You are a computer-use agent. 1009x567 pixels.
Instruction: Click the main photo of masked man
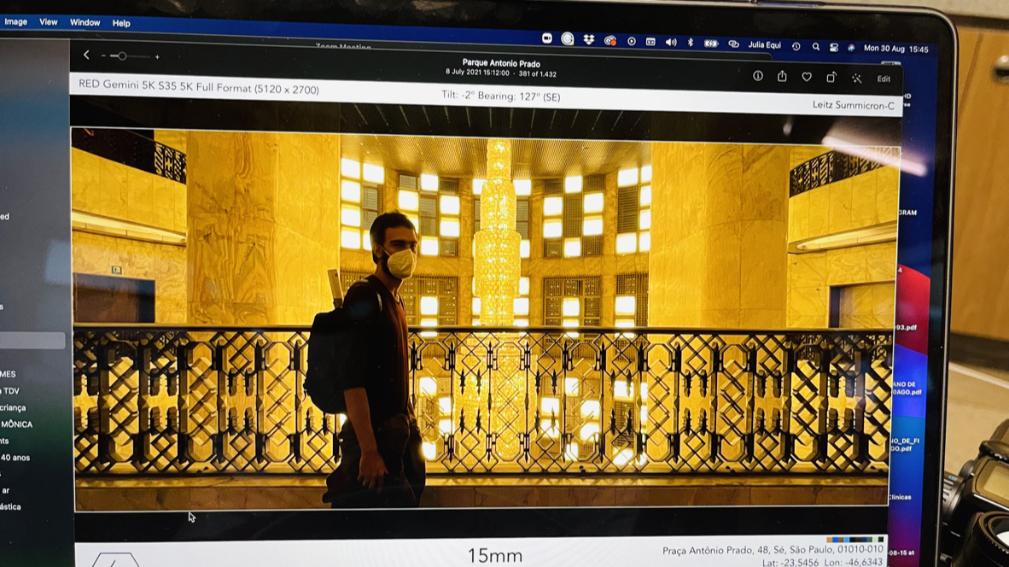point(484,320)
